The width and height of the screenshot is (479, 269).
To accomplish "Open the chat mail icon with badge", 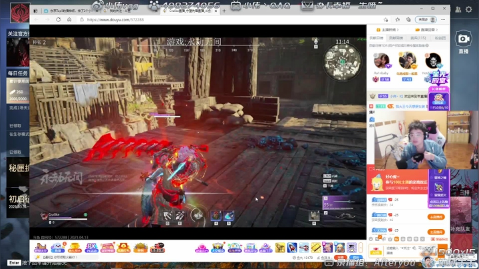I will point(377,239).
